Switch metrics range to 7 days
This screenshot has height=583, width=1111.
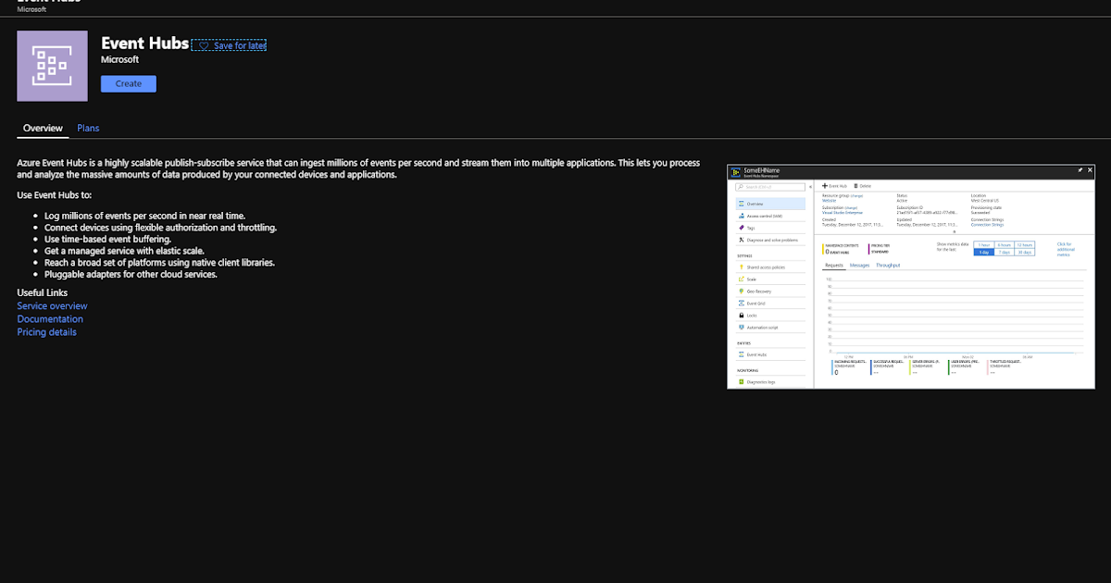tap(1005, 253)
